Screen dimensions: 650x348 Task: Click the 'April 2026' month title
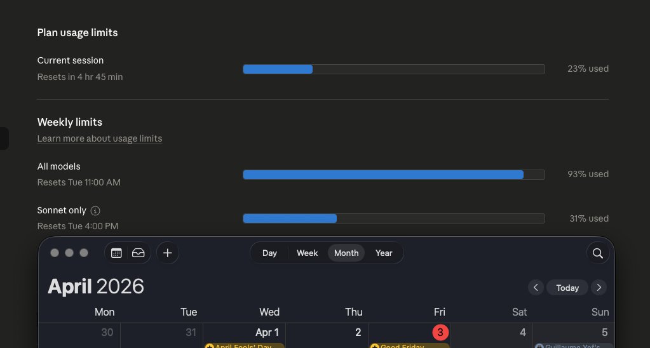click(x=96, y=286)
